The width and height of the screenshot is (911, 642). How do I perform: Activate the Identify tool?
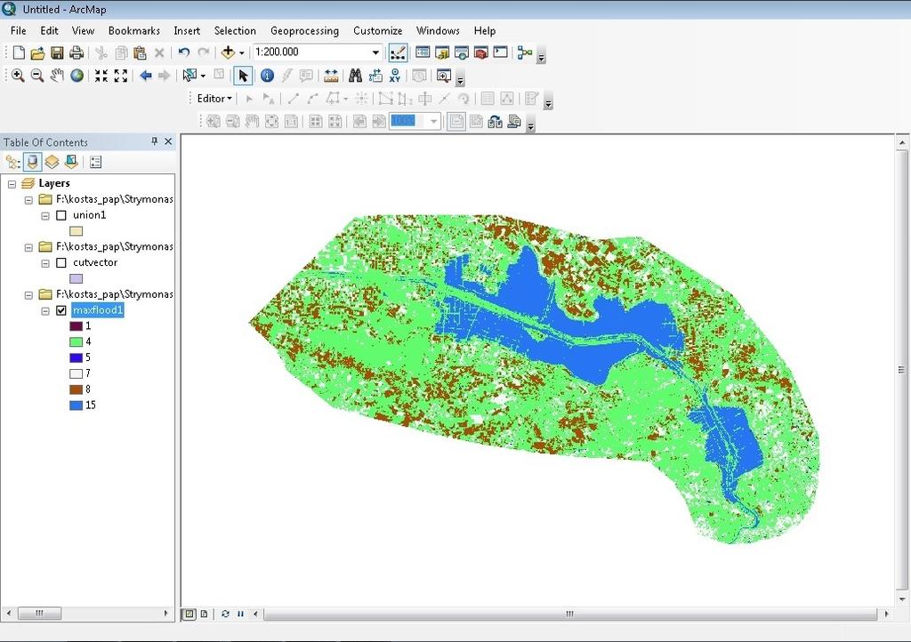pos(267,76)
